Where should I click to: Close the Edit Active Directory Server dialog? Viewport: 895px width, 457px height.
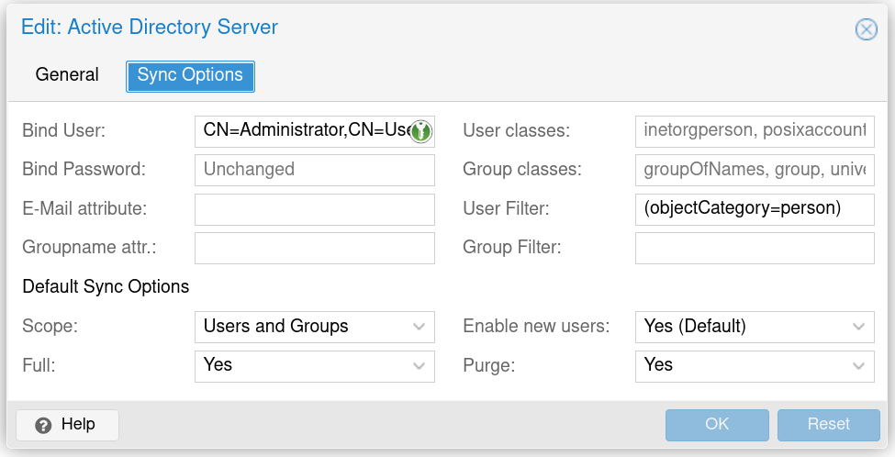tap(866, 29)
